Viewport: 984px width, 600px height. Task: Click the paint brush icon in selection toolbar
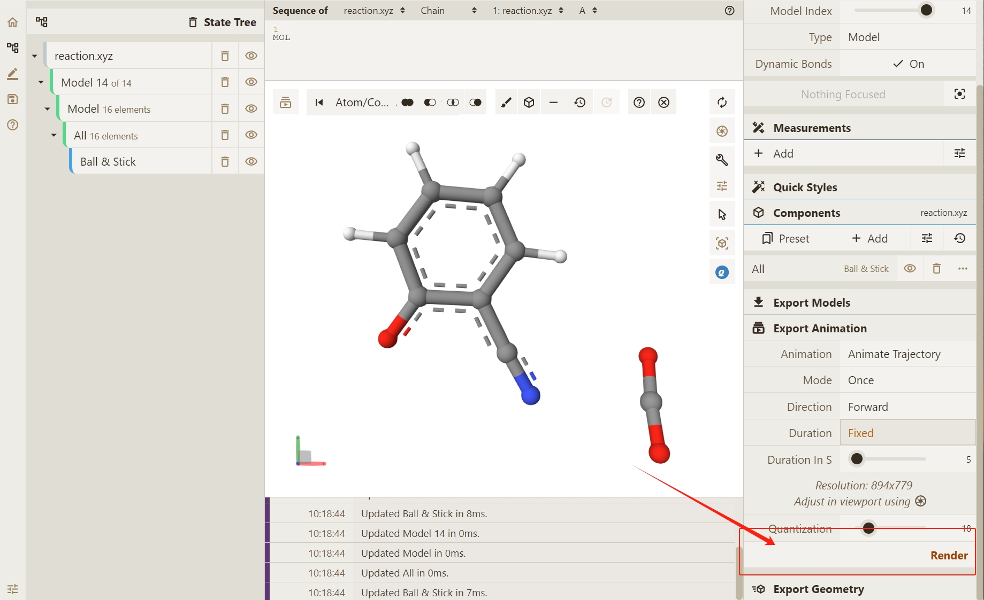click(506, 102)
